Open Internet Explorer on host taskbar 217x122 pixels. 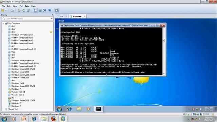pyautogui.click(x=34, y=119)
